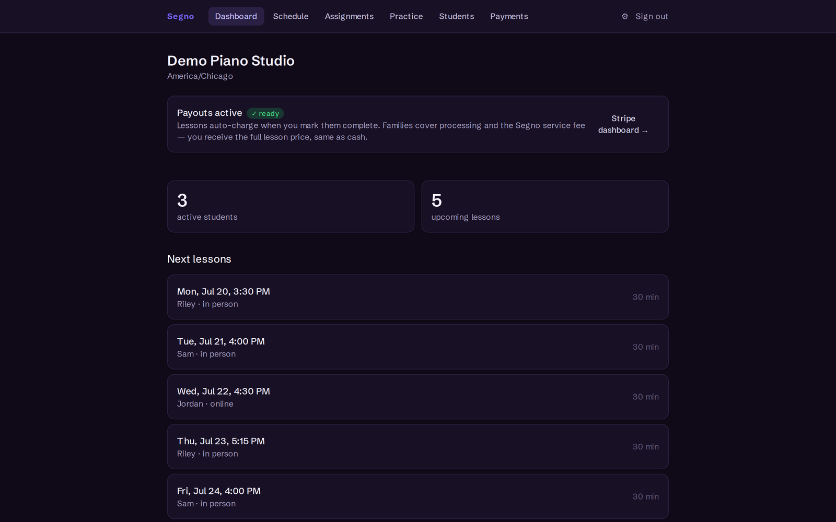Image resolution: width=836 pixels, height=522 pixels.
Task: Select the Dashboard tab
Action: click(x=236, y=16)
